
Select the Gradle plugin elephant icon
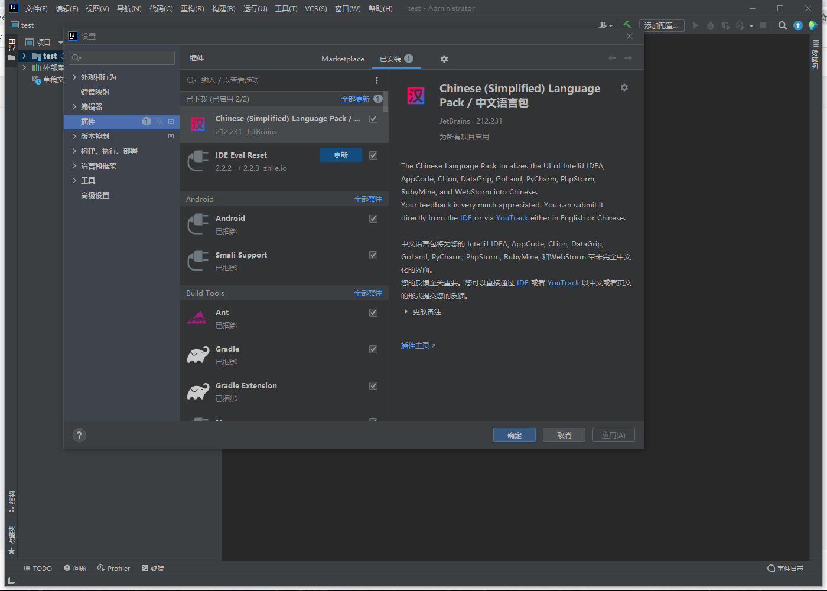(198, 355)
